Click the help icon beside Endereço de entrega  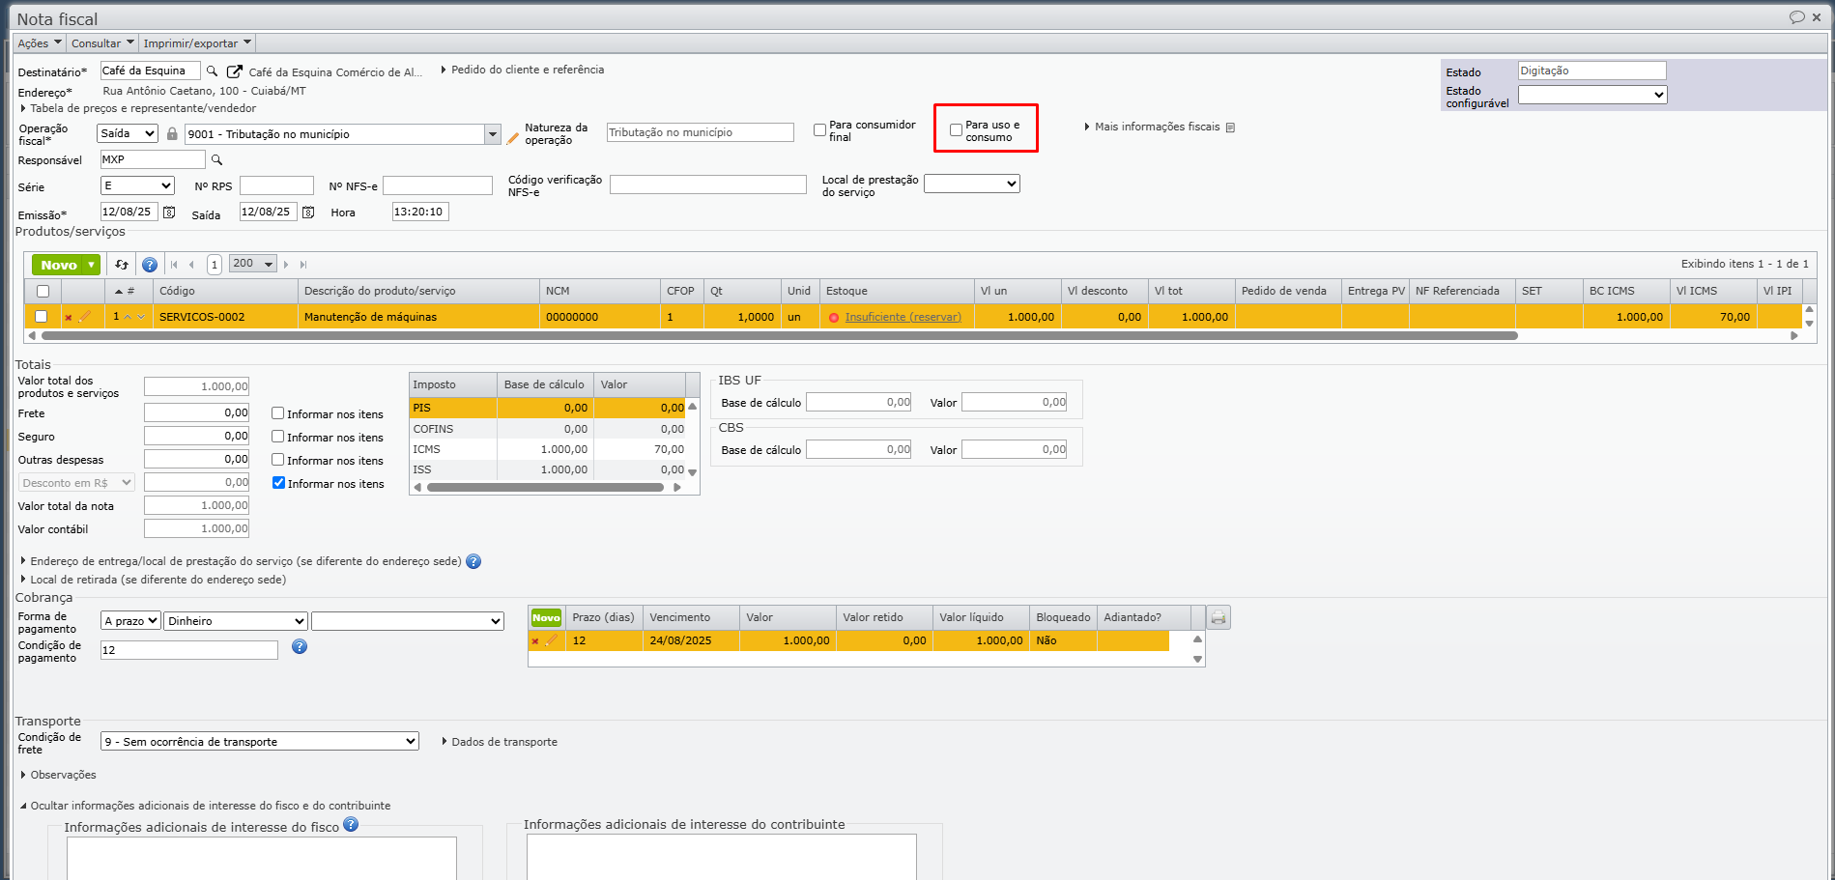click(473, 561)
